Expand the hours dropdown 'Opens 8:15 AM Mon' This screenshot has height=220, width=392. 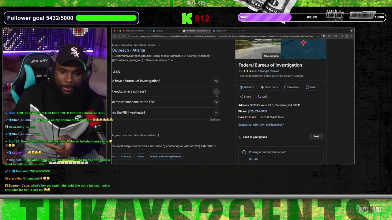point(272,117)
